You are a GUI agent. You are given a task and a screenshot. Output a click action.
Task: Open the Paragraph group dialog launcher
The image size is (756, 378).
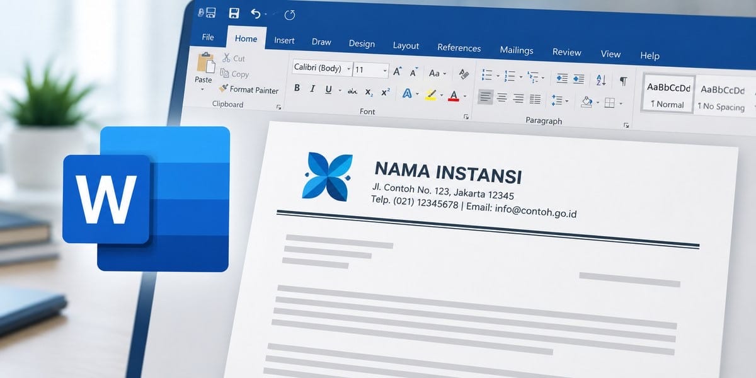(x=626, y=125)
